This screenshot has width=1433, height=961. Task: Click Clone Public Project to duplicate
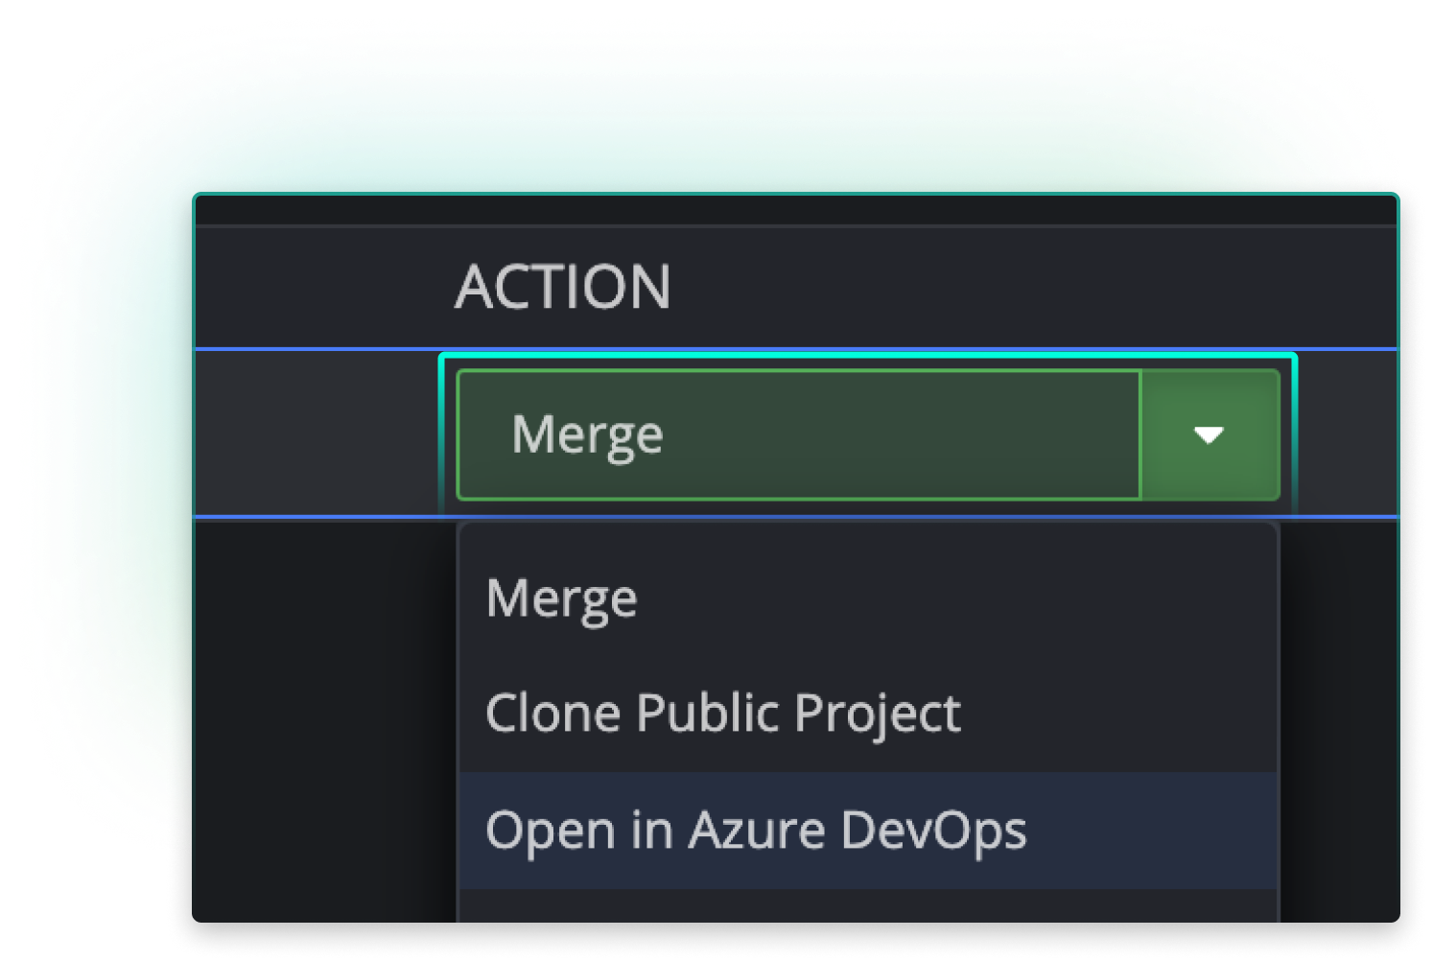[x=722, y=713]
